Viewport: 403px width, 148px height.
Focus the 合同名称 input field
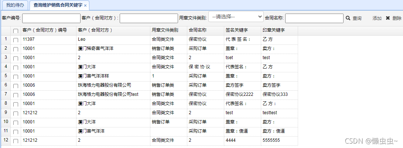tap(314, 18)
